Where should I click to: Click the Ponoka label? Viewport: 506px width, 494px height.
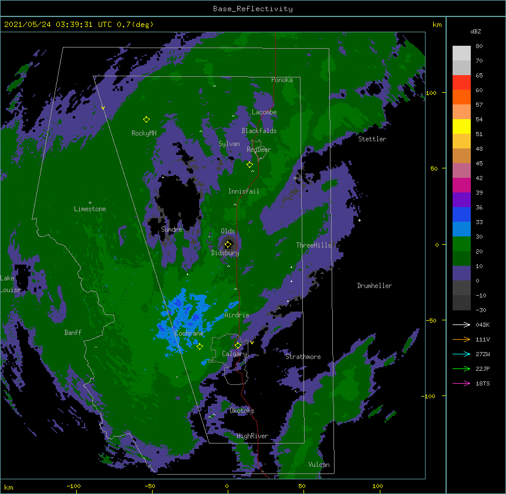[282, 80]
